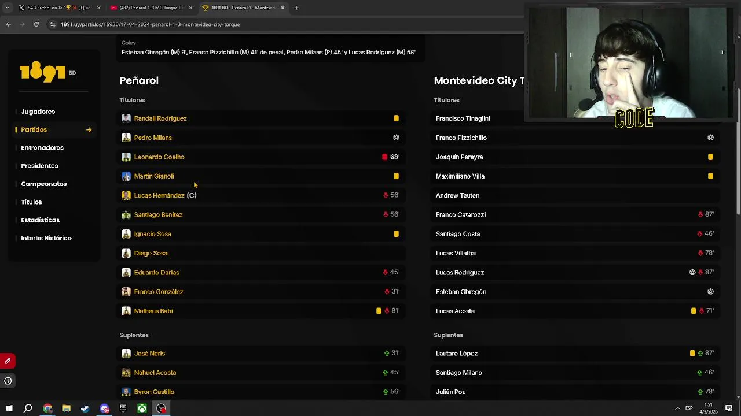
Task: Open Epic Games Launcher from taskbar
Action: pyautogui.click(x=123, y=408)
